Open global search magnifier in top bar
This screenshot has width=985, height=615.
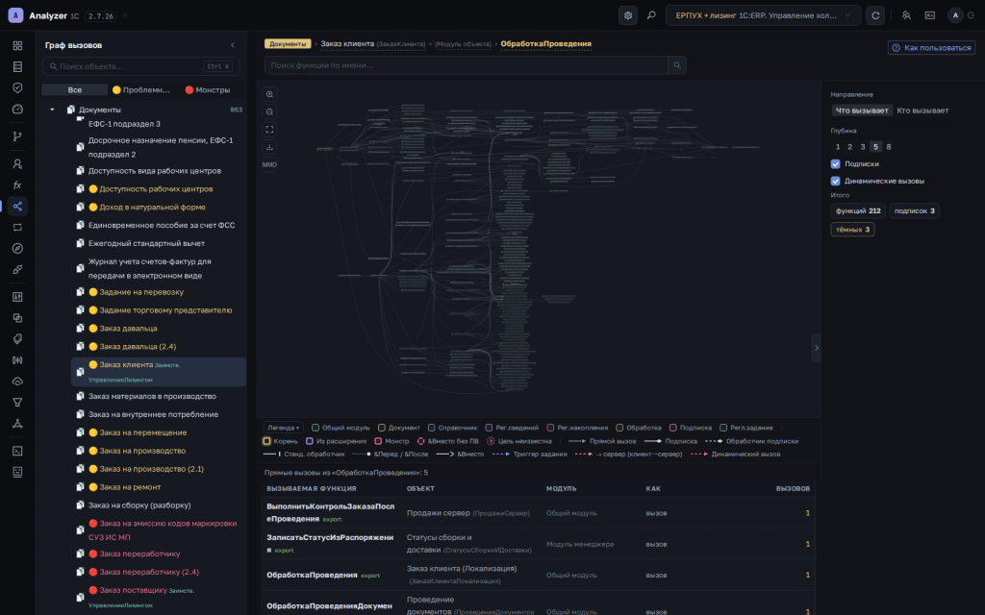651,15
